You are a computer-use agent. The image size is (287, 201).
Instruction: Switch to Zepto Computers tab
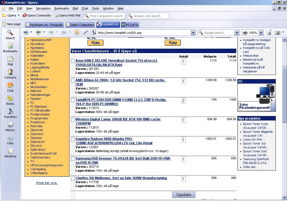pyautogui.click(x=80, y=25)
